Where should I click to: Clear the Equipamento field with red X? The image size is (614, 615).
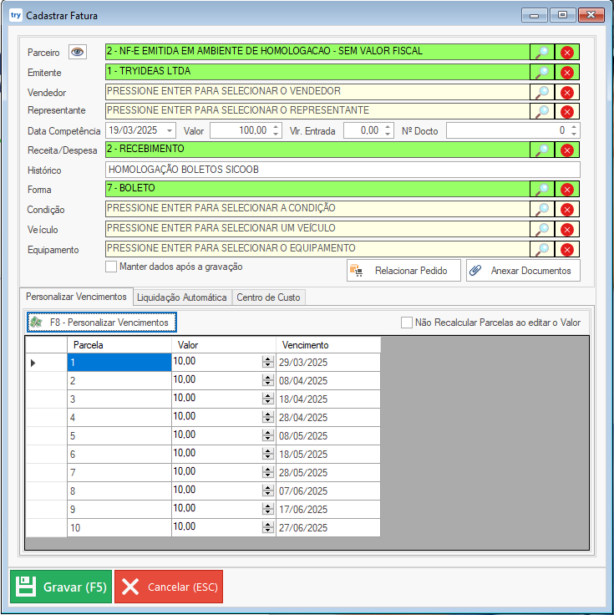point(567,249)
